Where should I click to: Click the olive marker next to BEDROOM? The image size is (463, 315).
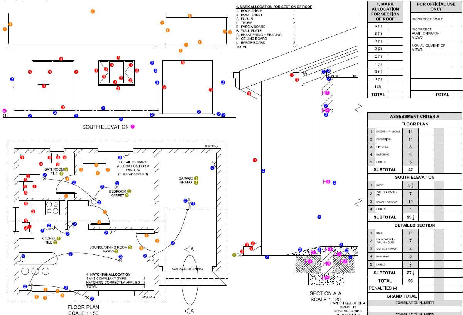point(129,191)
